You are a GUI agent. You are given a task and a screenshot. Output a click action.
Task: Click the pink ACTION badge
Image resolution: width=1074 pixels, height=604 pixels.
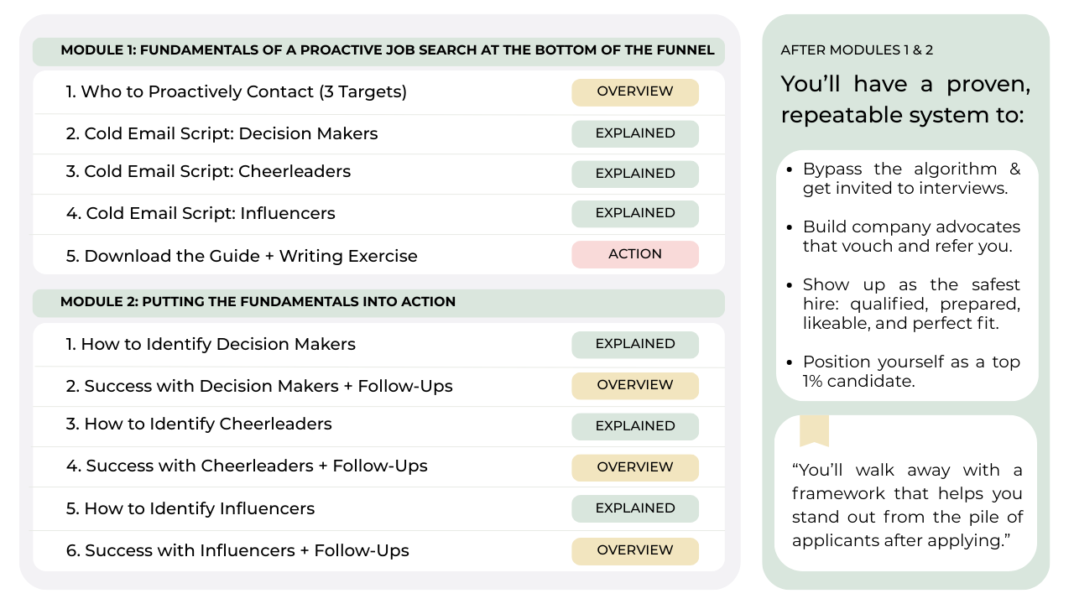[x=635, y=254]
